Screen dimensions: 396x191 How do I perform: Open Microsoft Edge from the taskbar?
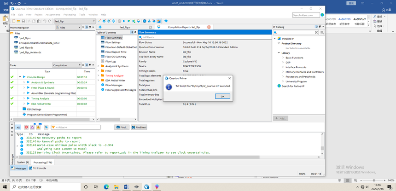pos(106,187)
